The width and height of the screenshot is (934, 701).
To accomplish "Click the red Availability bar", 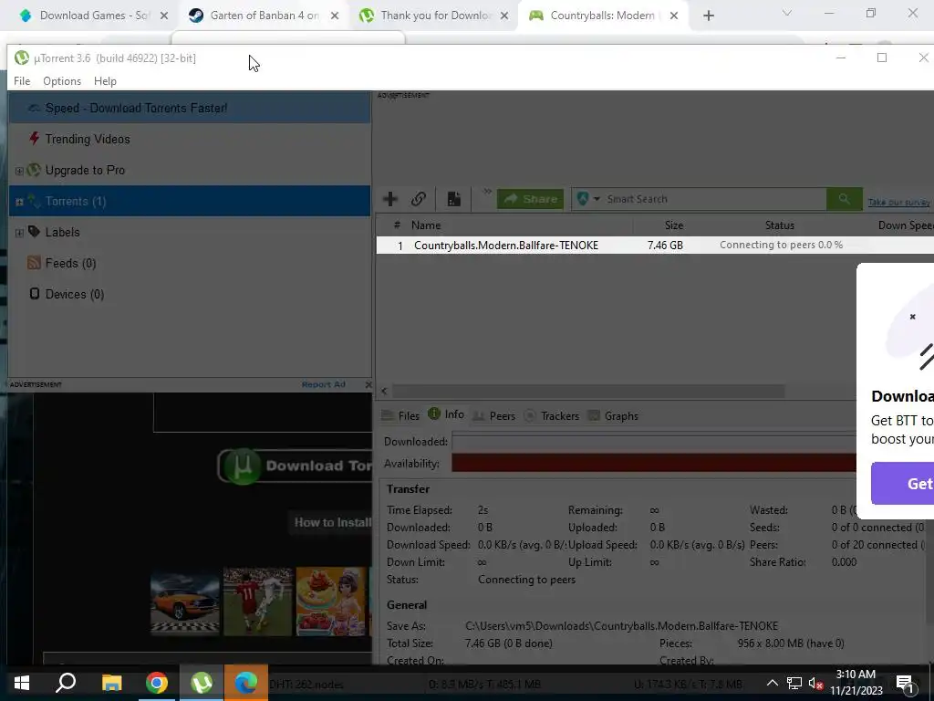I will pyautogui.click(x=653, y=463).
